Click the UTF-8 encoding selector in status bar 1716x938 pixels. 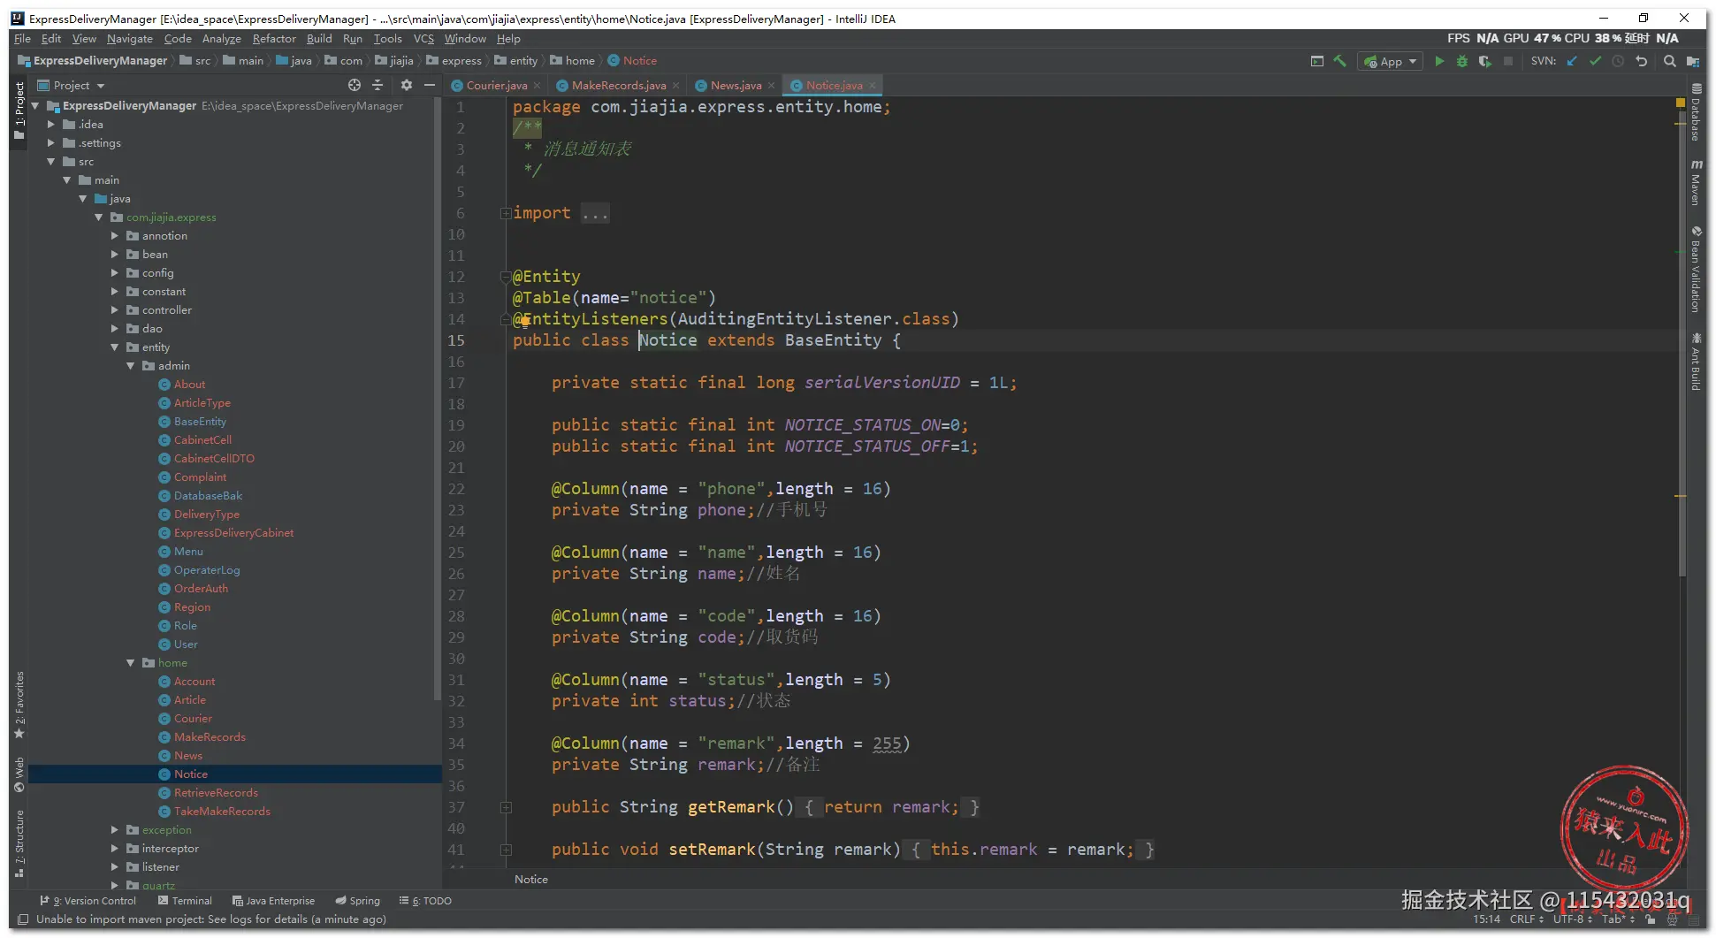tap(1569, 919)
